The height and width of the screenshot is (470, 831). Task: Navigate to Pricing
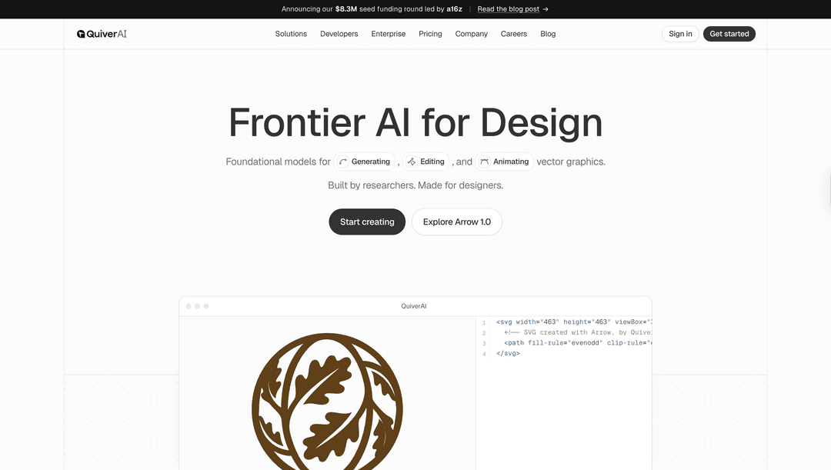tap(430, 34)
